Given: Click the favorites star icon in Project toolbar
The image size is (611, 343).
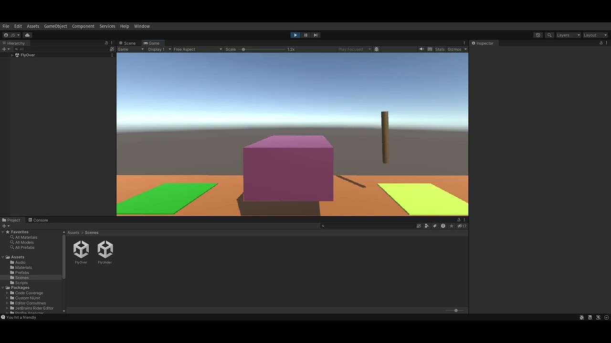Looking at the screenshot, I should pyautogui.click(x=451, y=226).
